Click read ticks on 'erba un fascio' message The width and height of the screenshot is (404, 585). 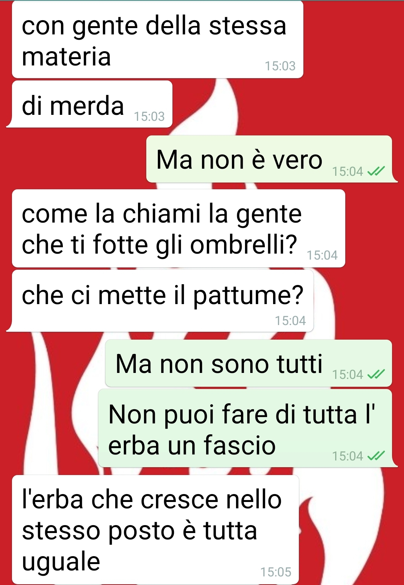pos(376,456)
